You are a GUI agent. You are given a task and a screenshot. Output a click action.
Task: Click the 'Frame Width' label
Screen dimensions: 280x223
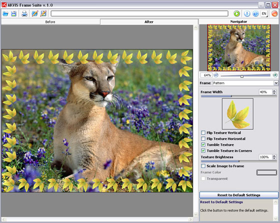[x=211, y=92]
